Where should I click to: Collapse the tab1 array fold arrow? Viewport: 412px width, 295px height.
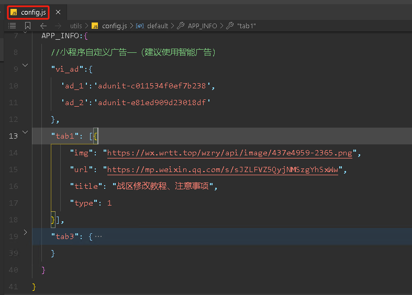(25, 132)
